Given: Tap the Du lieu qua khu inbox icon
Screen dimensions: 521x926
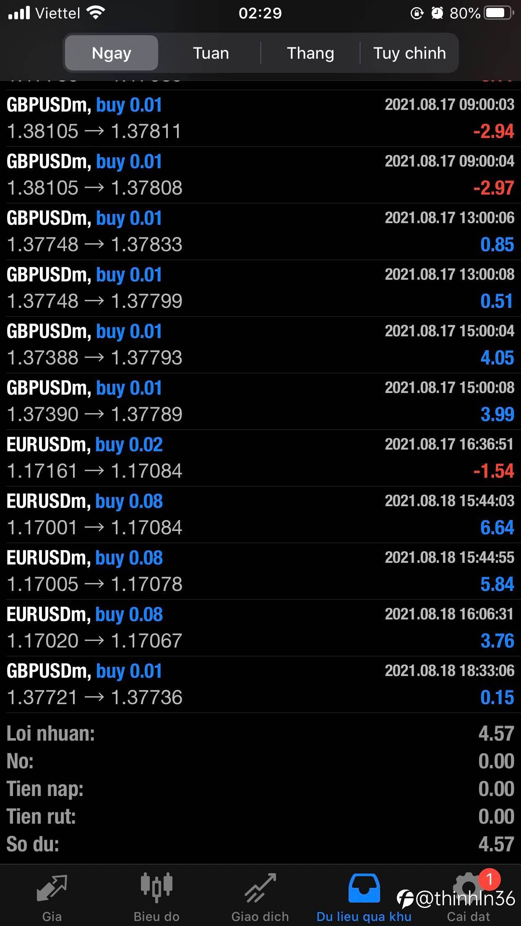Looking at the screenshot, I should 364,888.
